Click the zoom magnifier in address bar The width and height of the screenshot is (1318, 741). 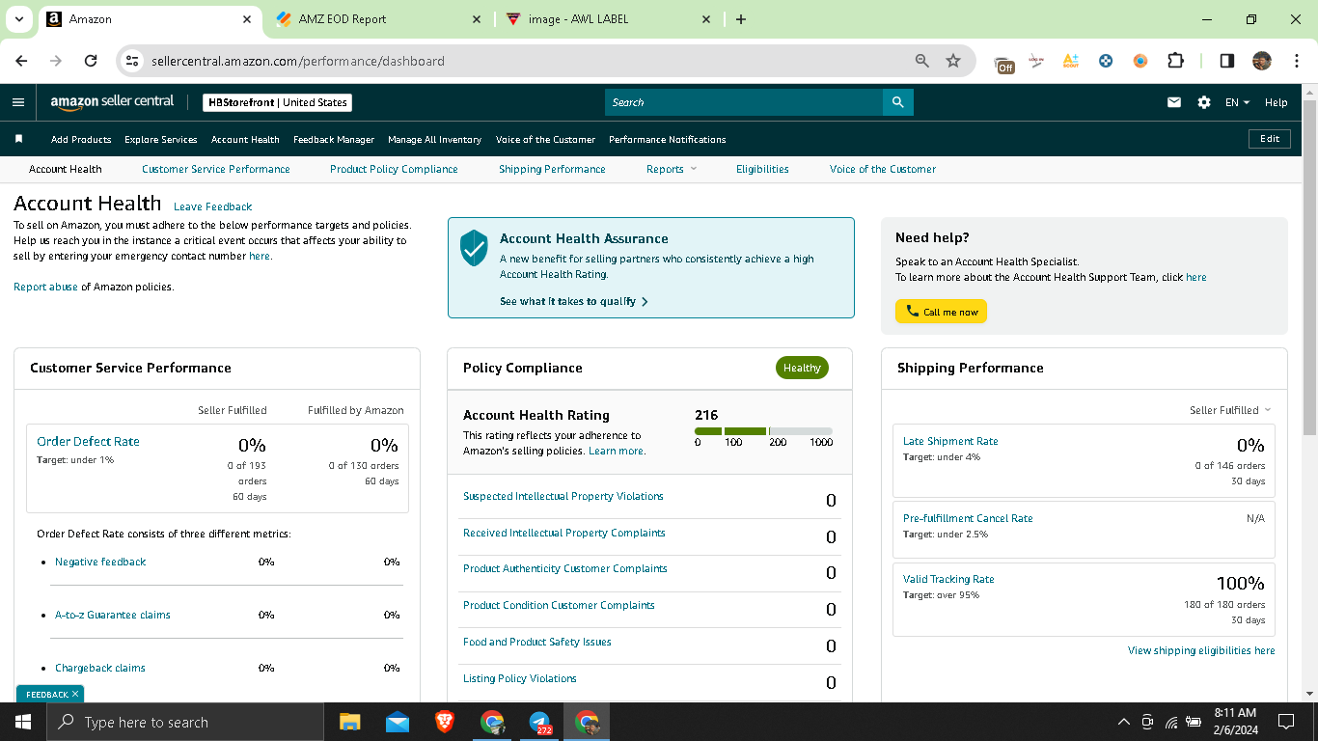[922, 61]
